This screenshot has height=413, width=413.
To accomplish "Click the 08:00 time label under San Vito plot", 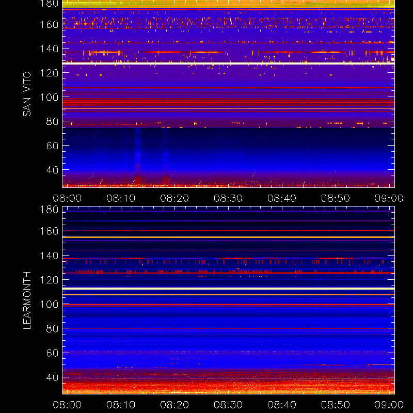I will tap(67, 198).
